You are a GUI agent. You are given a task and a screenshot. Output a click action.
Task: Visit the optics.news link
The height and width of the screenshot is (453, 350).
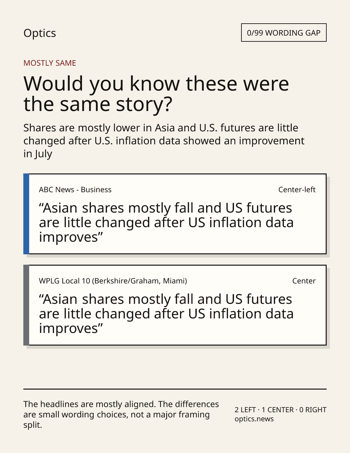click(254, 419)
